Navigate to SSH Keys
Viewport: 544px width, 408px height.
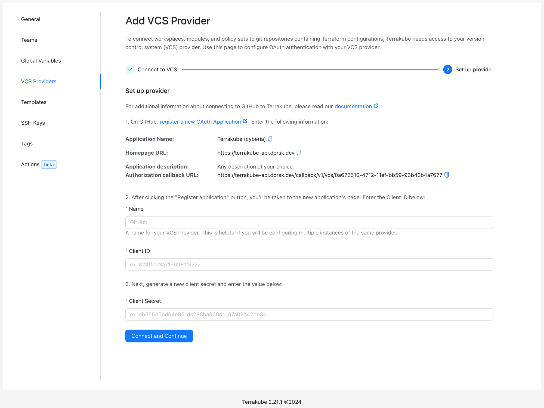point(33,123)
